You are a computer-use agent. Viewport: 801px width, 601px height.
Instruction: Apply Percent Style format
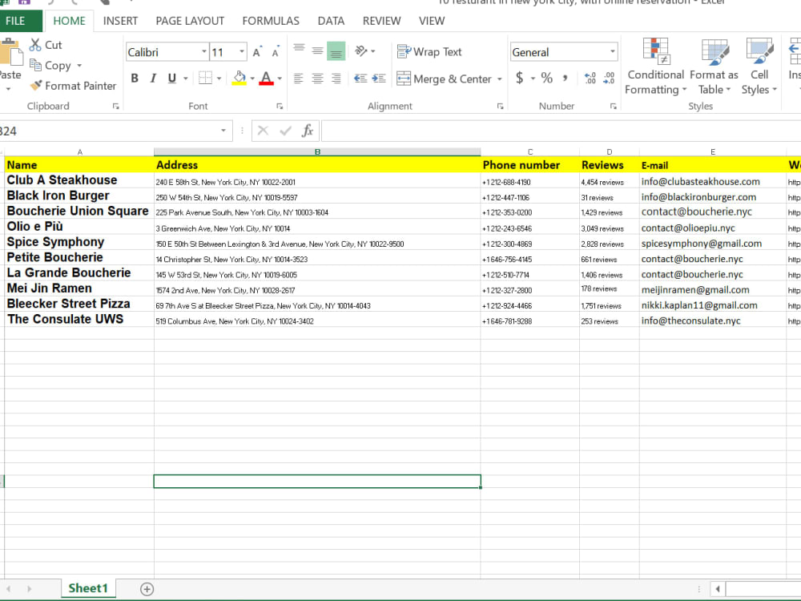(546, 78)
